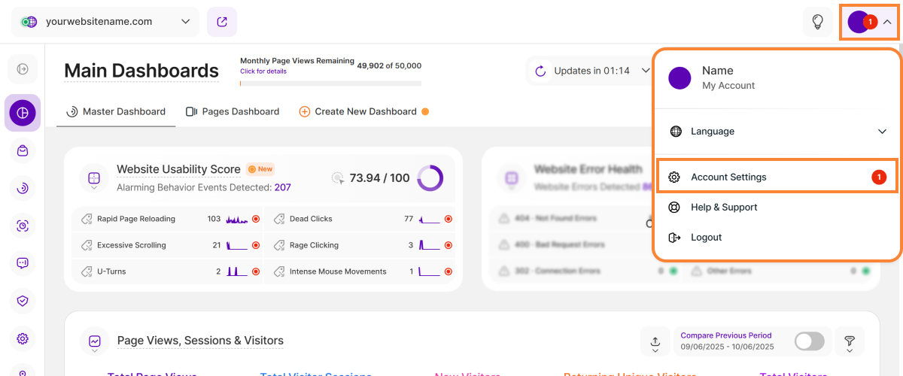
Task: Click the monthly page views progress bar
Action: [x=330, y=83]
